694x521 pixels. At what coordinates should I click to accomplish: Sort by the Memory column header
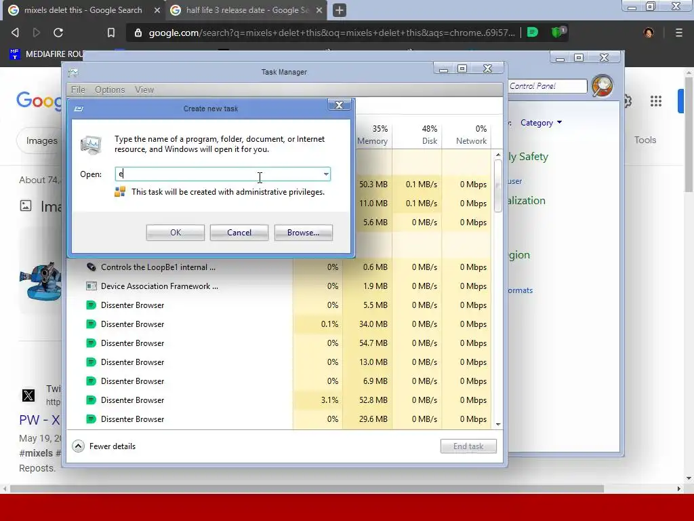tap(373, 135)
